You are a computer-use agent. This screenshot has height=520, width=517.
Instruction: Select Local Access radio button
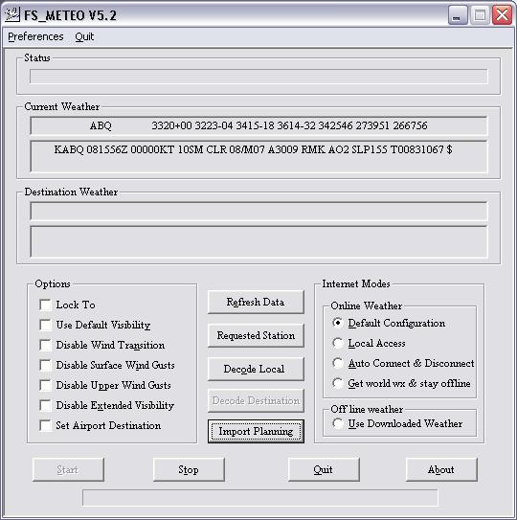(338, 343)
